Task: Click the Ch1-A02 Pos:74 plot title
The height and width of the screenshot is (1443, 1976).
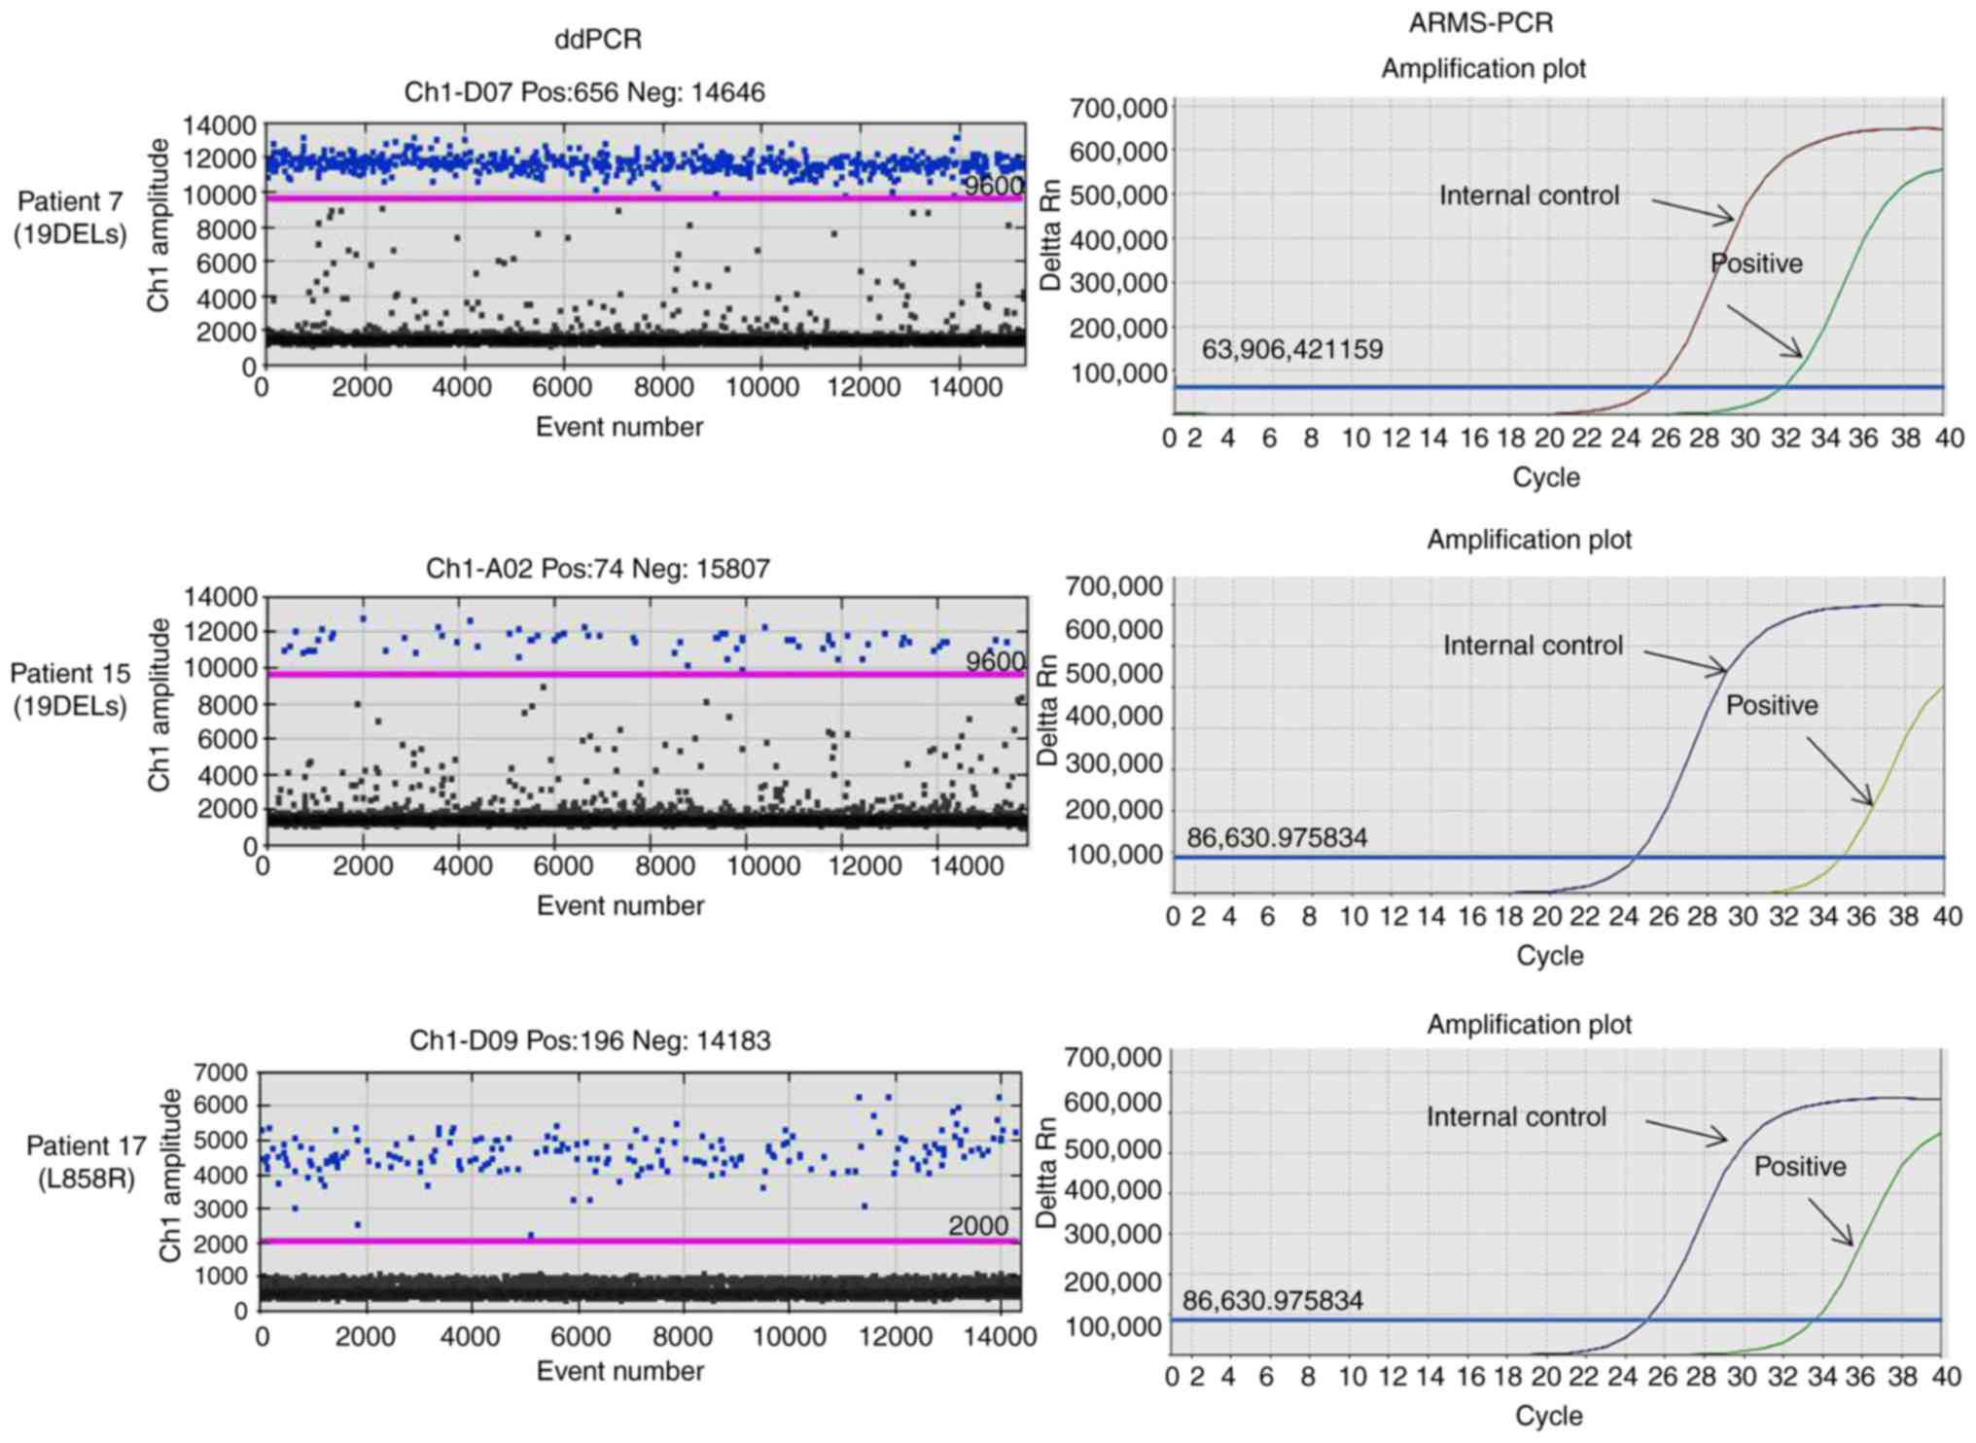Action: point(597,568)
